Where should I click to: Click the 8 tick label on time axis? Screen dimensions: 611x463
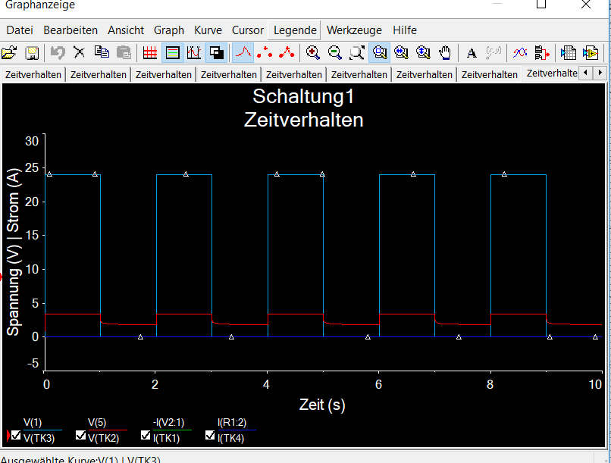pyautogui.click(x=490, y=384)
